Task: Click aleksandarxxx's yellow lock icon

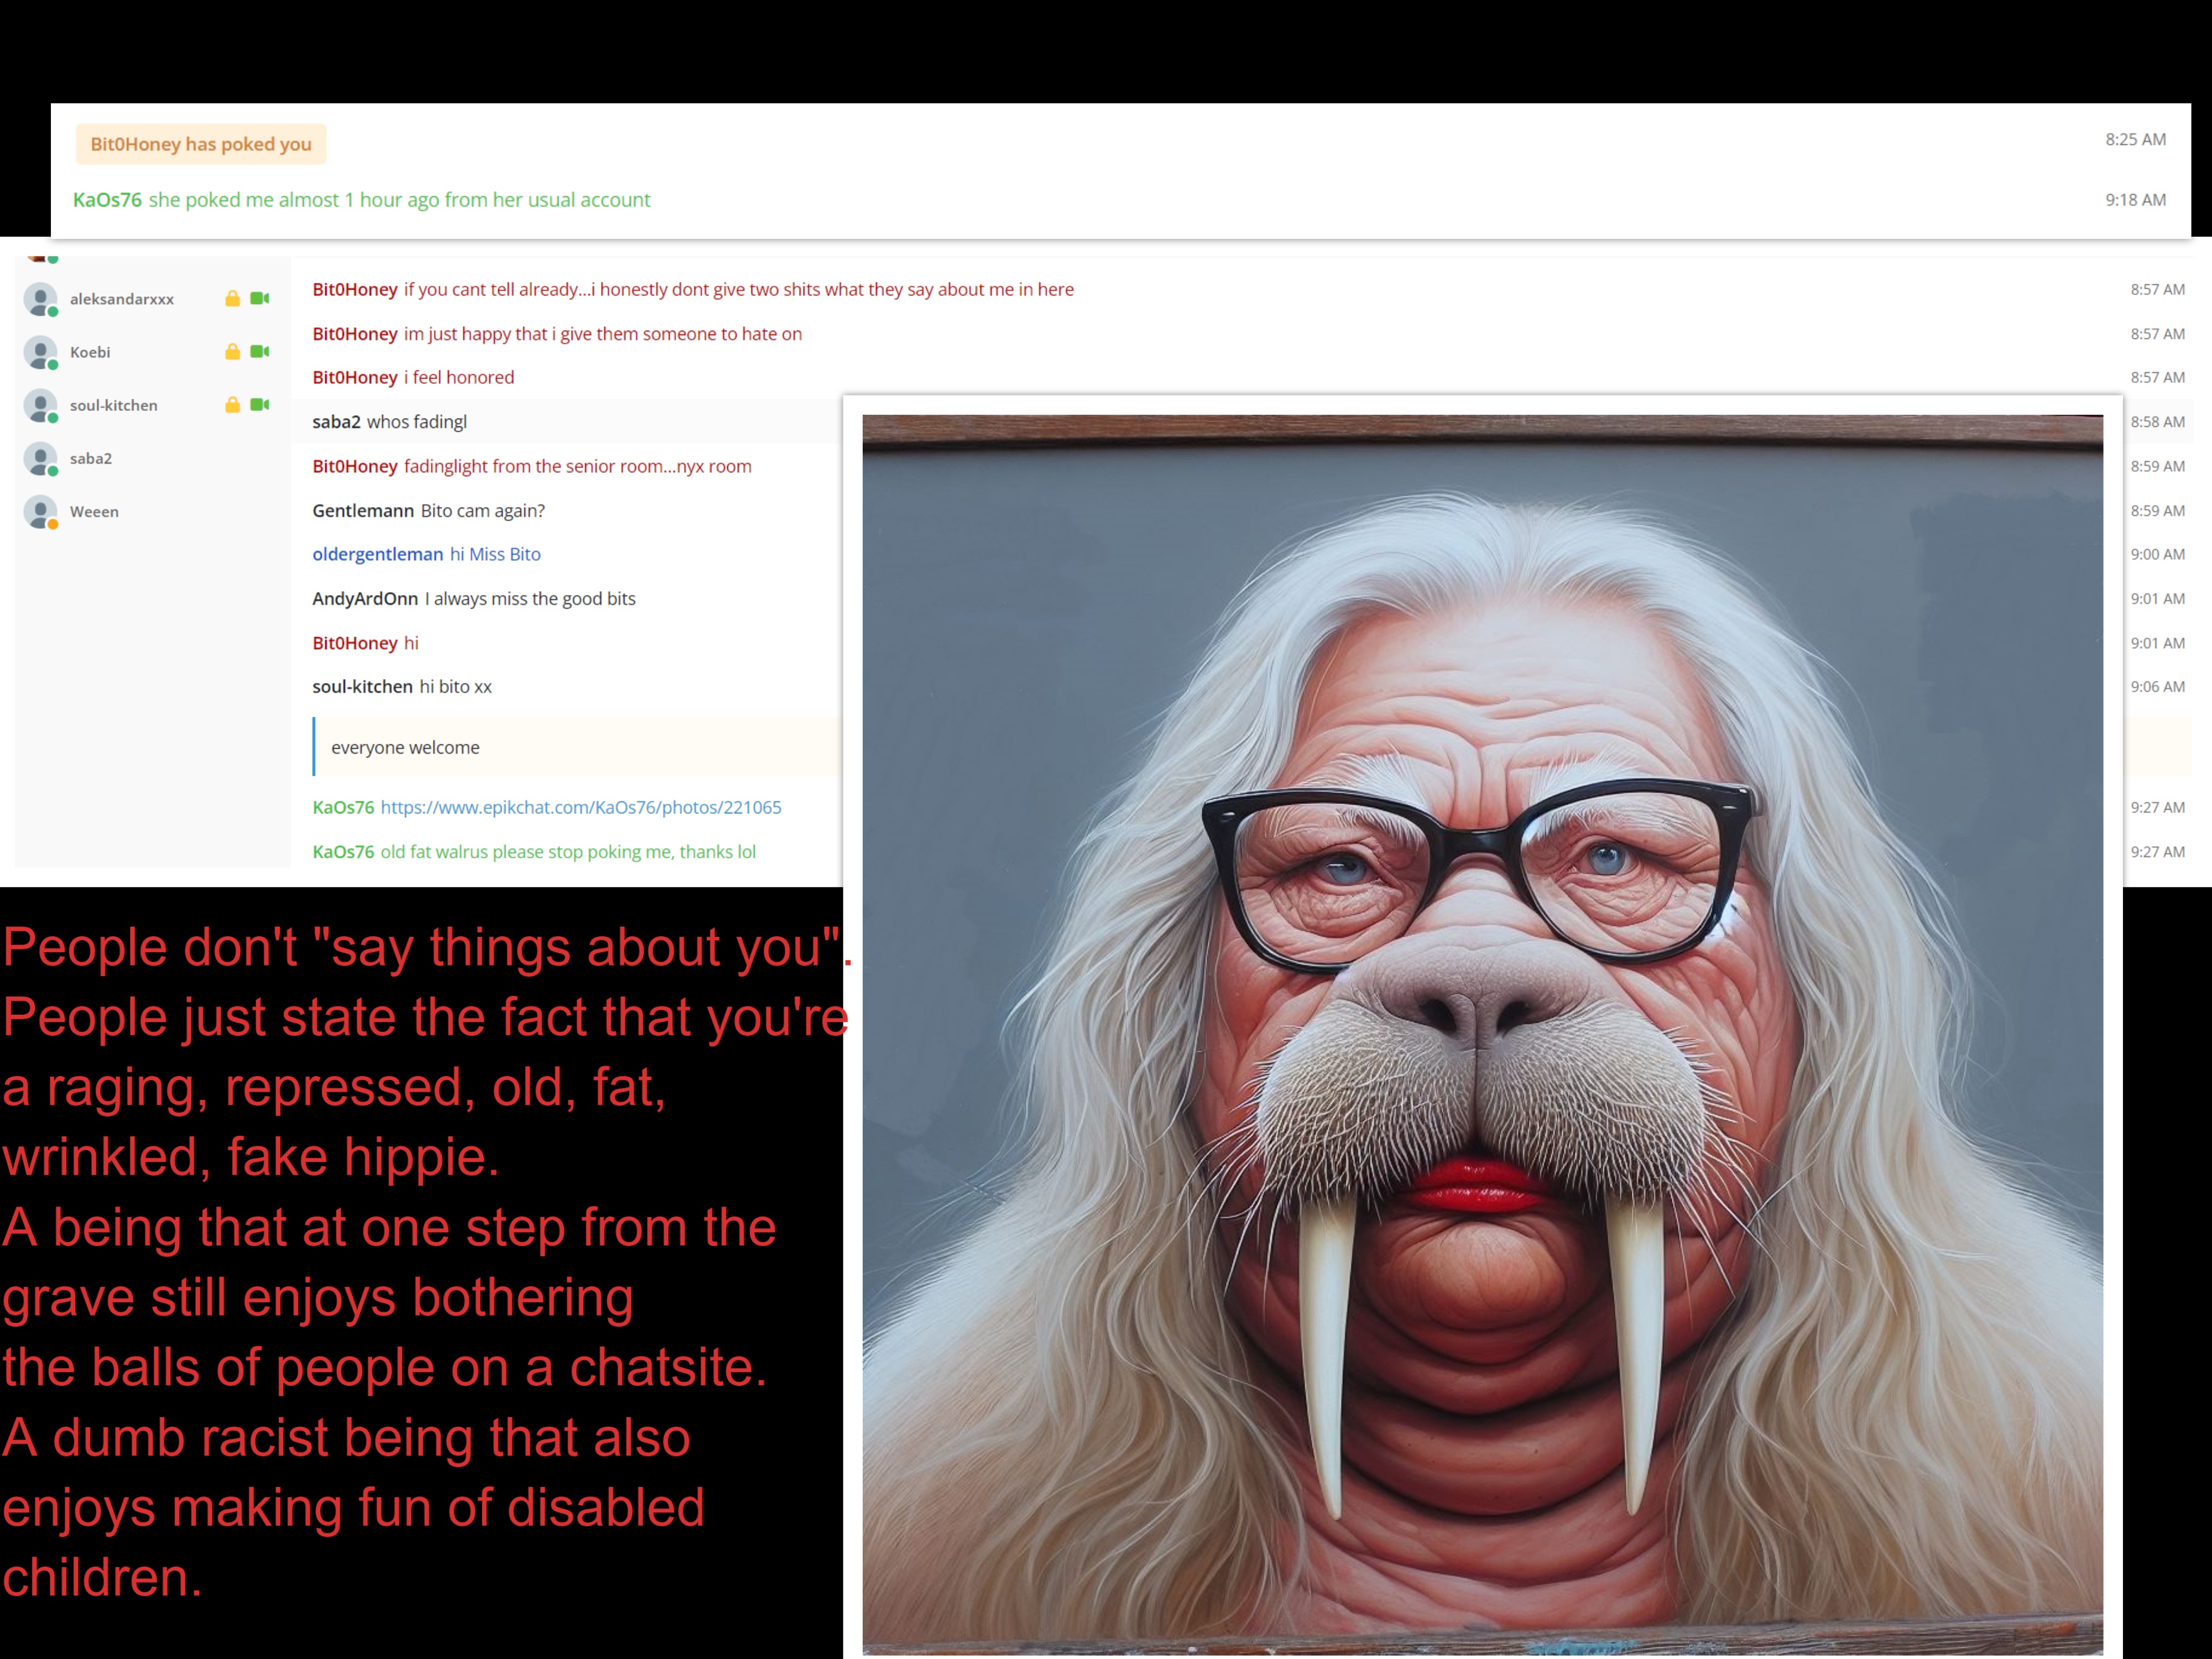Action: click(232, 298)
